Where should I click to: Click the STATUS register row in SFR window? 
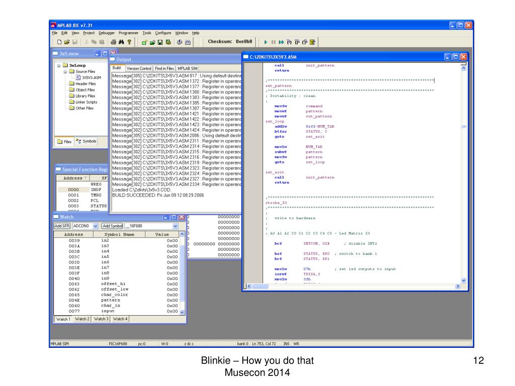coord(82,206)
